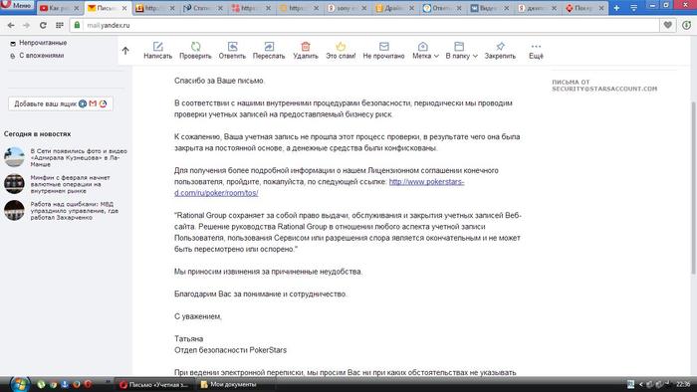Click the Firefox quick launch icon
The image size is (697, 392).
pyautogui.click(x=76, y=384)
